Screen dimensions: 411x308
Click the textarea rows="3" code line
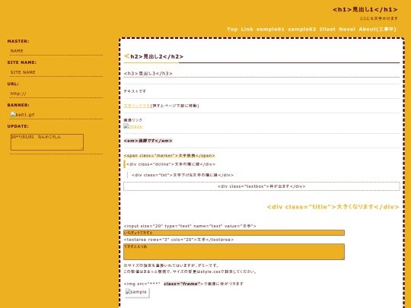click(179, 240)
